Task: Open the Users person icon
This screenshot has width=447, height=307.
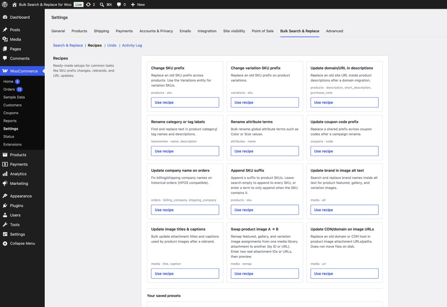Action: tap(5, 215)
